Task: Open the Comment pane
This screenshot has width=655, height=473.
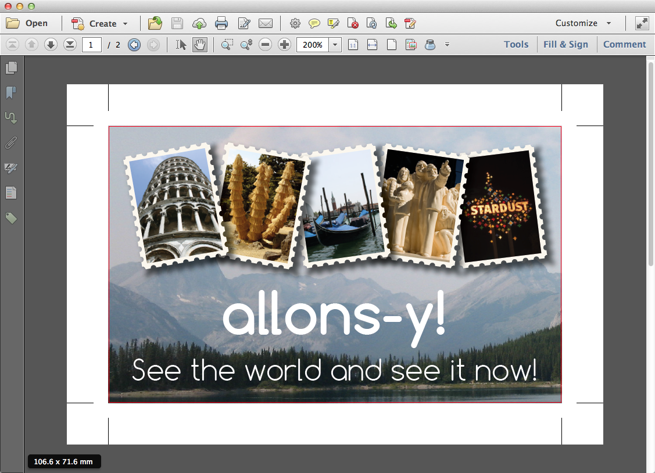Action: point(625,45)
